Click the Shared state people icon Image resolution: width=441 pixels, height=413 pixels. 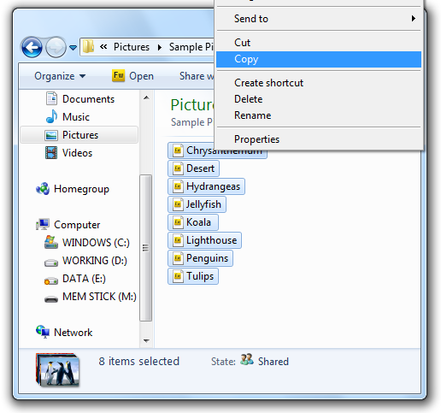pos(247,360)
